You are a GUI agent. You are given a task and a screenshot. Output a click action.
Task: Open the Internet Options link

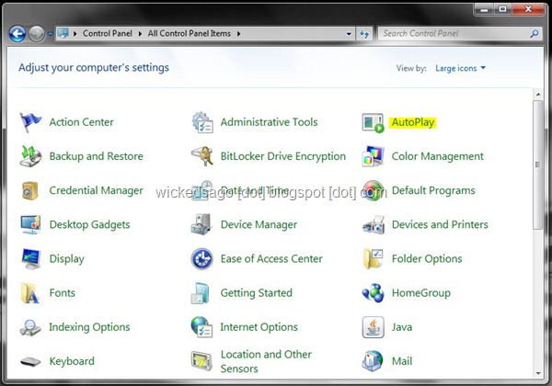tap(259, 327)
